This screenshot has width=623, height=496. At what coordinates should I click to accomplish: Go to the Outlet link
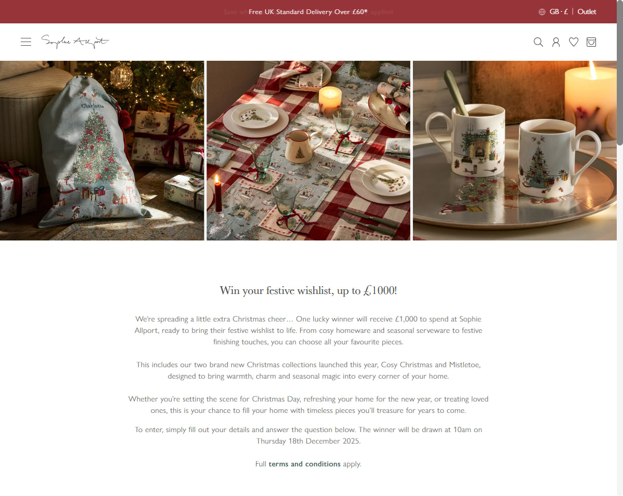[587, 11]
